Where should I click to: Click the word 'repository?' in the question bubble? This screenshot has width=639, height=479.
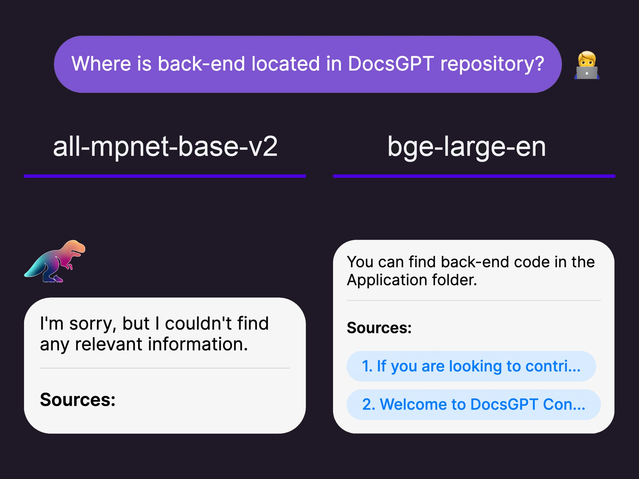(x=492, y=64)
